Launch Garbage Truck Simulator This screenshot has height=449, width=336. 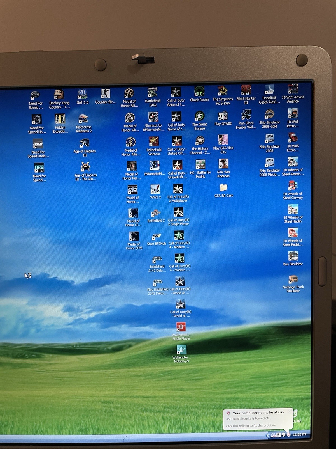(x=293, y=284)
